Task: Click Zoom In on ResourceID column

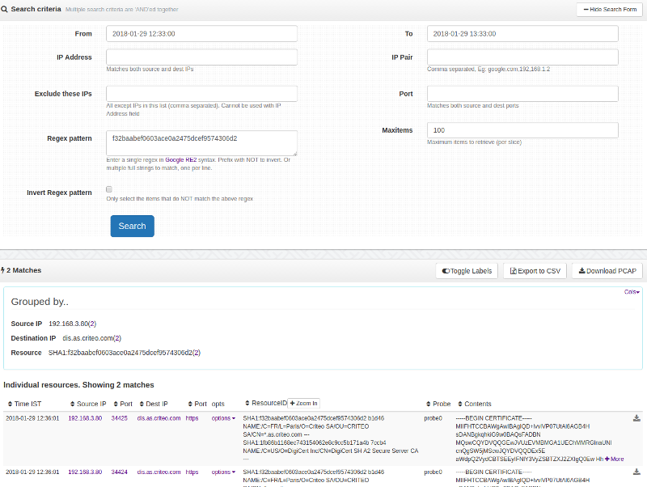Action: (304, 403)
